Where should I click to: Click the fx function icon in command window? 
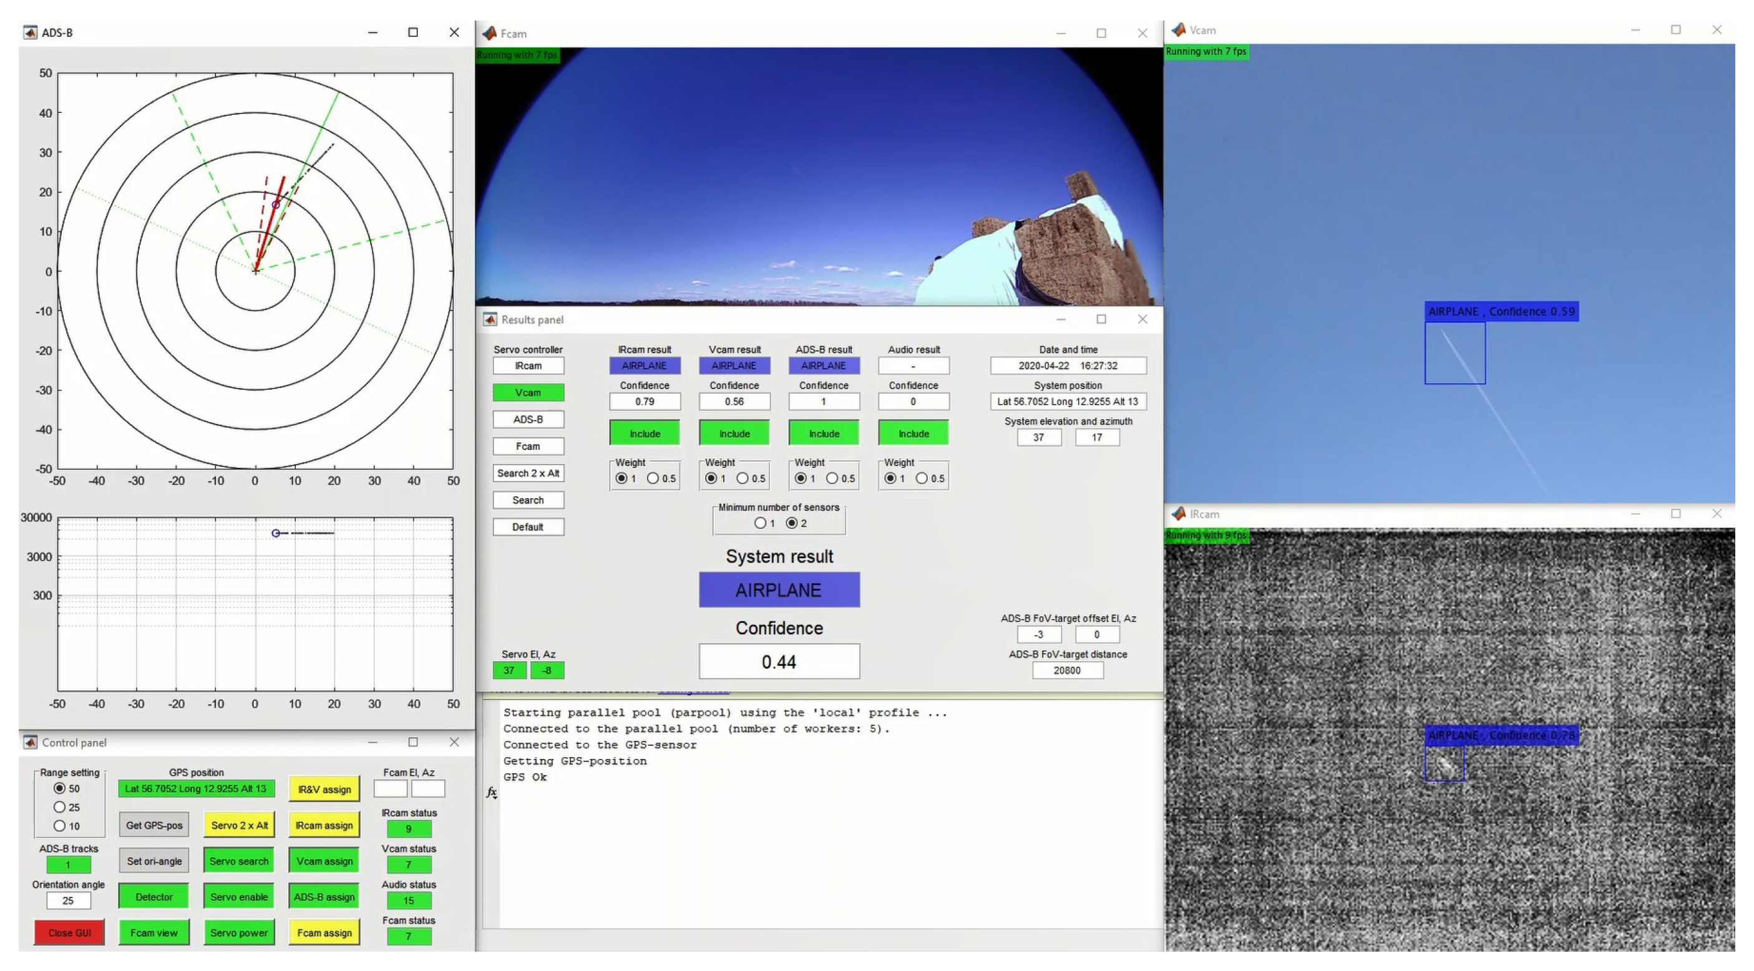click(x=492, y=792)
